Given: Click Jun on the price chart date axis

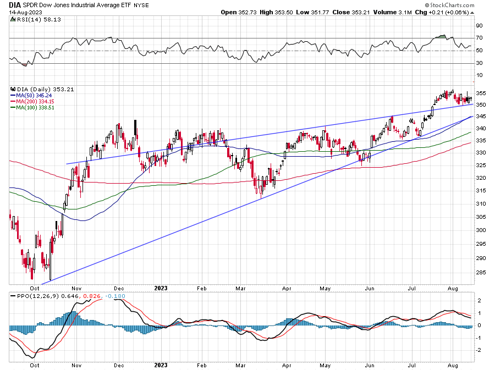Looking at the screenshot, I should (370, 288).
